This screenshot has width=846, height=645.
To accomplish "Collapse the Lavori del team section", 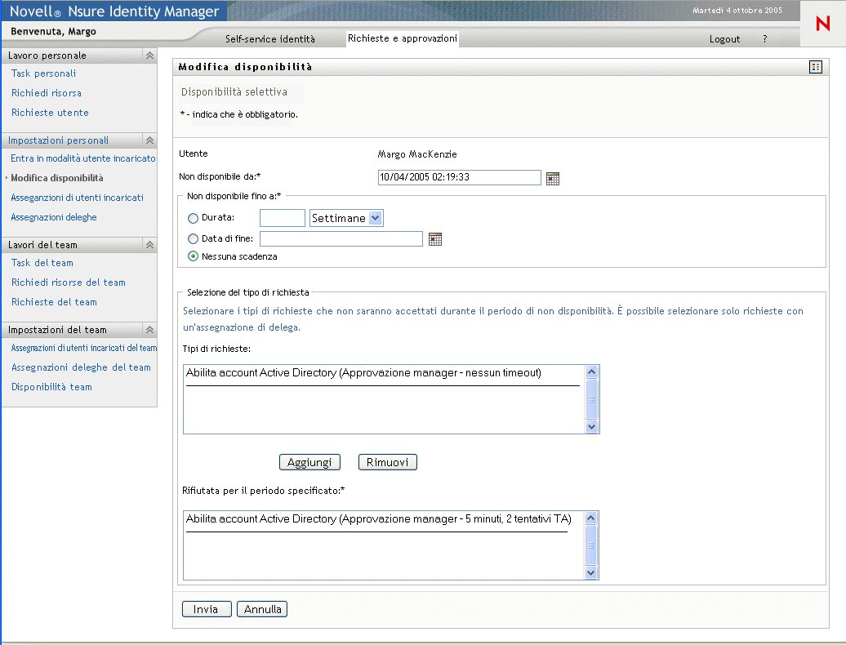I will [149, 245].
